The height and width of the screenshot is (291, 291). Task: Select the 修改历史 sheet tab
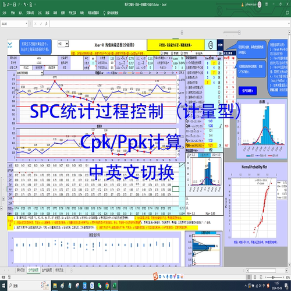(59, 270)
